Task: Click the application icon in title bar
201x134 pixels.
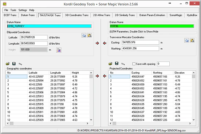Action: (5, 4)
